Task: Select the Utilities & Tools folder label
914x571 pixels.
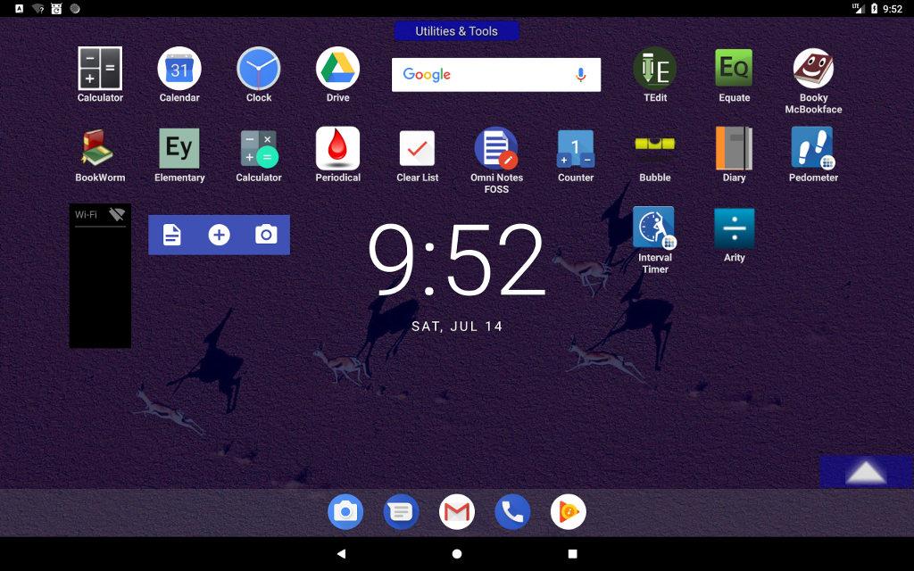Action: click(x=456, y=31)
